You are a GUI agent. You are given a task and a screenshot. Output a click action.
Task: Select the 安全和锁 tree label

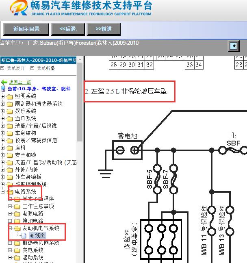(x=26, y=155)
